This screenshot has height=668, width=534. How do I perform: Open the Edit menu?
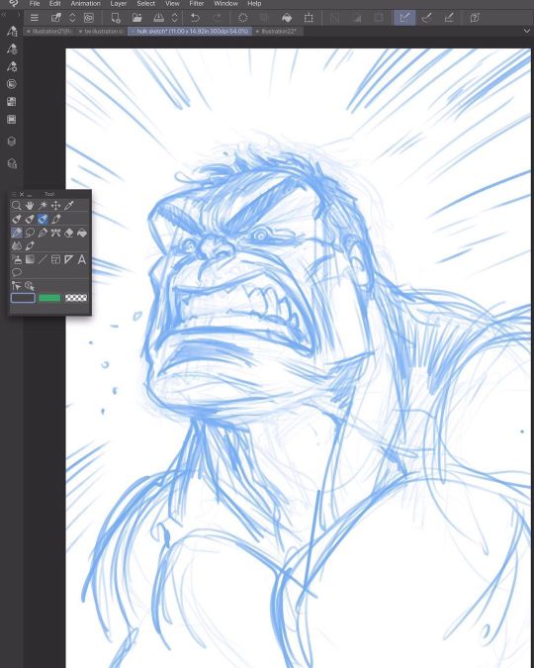54,3
